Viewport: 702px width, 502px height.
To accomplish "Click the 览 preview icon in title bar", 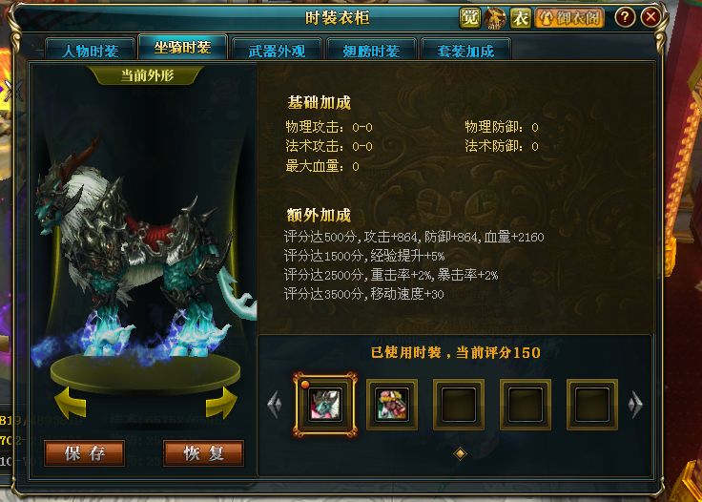I will click(x=469, y=18).
